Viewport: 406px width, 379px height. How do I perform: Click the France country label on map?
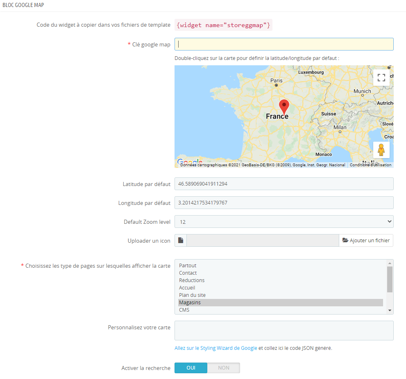pyautogui.click(x=277, y=116)
